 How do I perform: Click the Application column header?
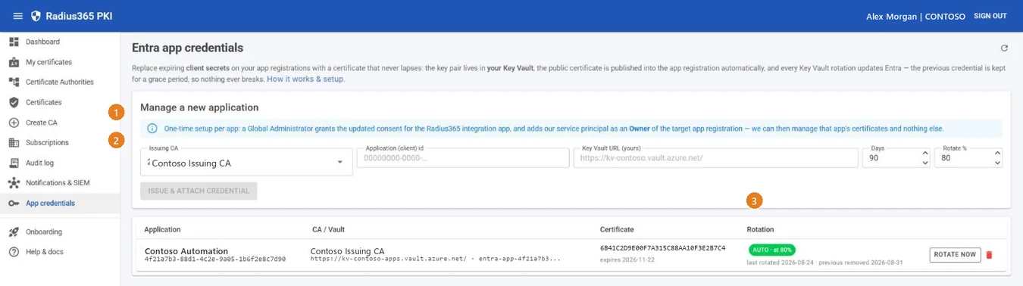point(162,229)
